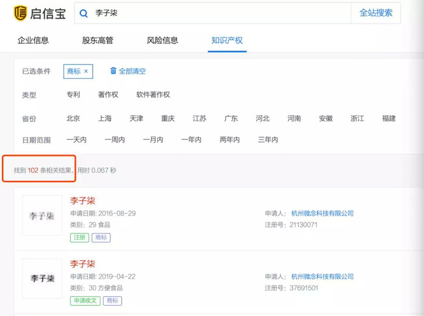Choose province 重庆
Screen dimensions: 424x316
168,118
